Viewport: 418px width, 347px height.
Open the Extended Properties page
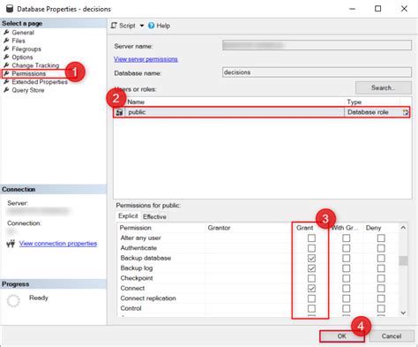pyautogui.click(x=40, y=82)
